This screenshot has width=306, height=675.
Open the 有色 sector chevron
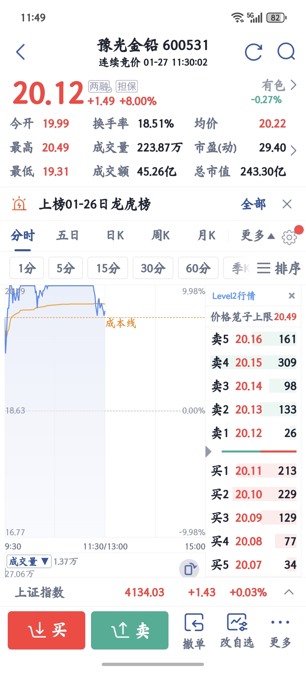tap(293, 85)
